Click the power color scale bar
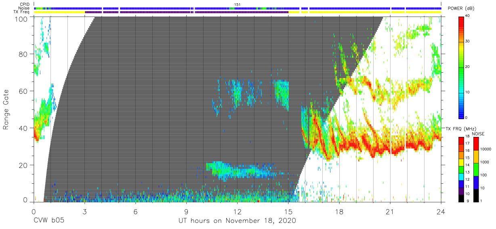Screen dimensions: 496x229 point(461,67)
